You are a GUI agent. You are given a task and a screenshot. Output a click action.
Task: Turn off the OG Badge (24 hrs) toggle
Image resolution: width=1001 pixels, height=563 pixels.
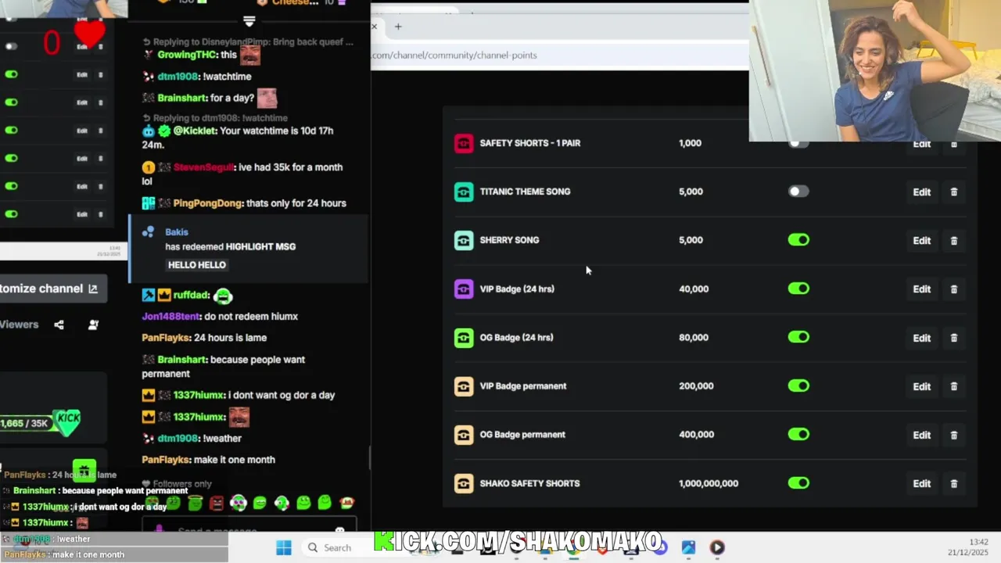(798, 337)
